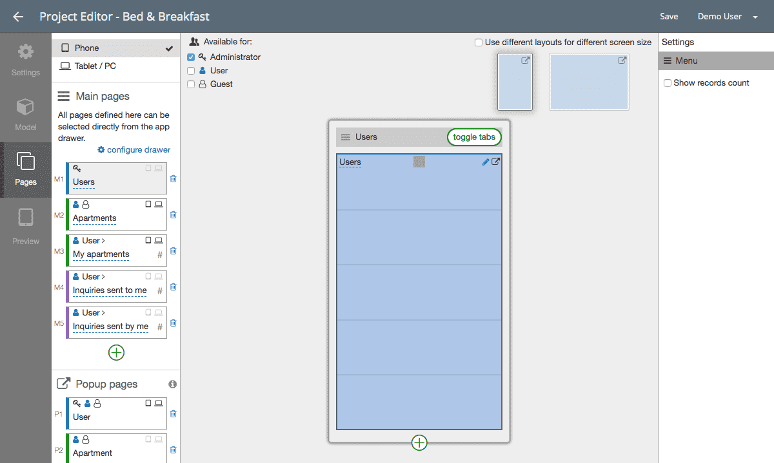Select the tablet layout thumbnail
Screen dimensions: 774x463
(x=589, y=82)
